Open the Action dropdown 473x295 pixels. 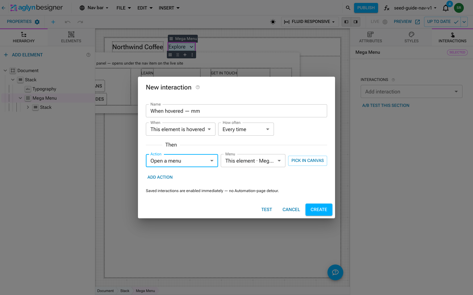[182, 161]
